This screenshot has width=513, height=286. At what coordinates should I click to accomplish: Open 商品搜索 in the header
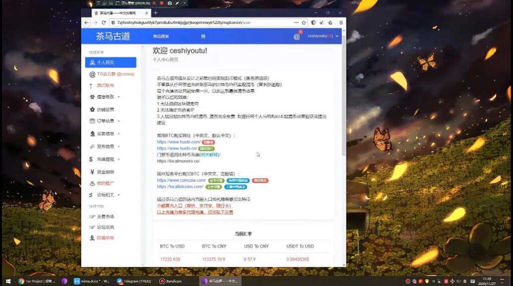[x=161, y=37]
